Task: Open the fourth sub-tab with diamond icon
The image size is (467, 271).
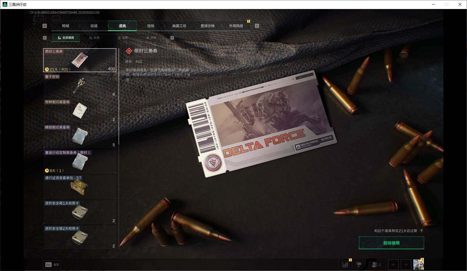Action: pyautogui.click(x=151, y=38)
